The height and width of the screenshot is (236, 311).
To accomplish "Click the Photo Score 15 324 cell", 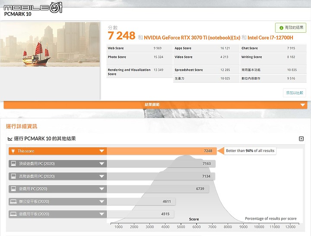I will point(140,59).
